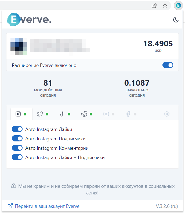Viewport: 185px width, 214px height.
Task: Toggle Авто Instagram Комментарии switch
Action: click(x=17, y=148)
